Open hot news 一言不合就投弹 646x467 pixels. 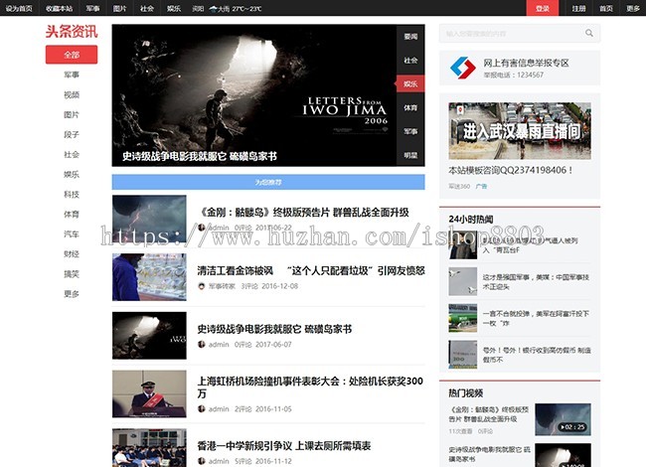[x=536, y=318]
